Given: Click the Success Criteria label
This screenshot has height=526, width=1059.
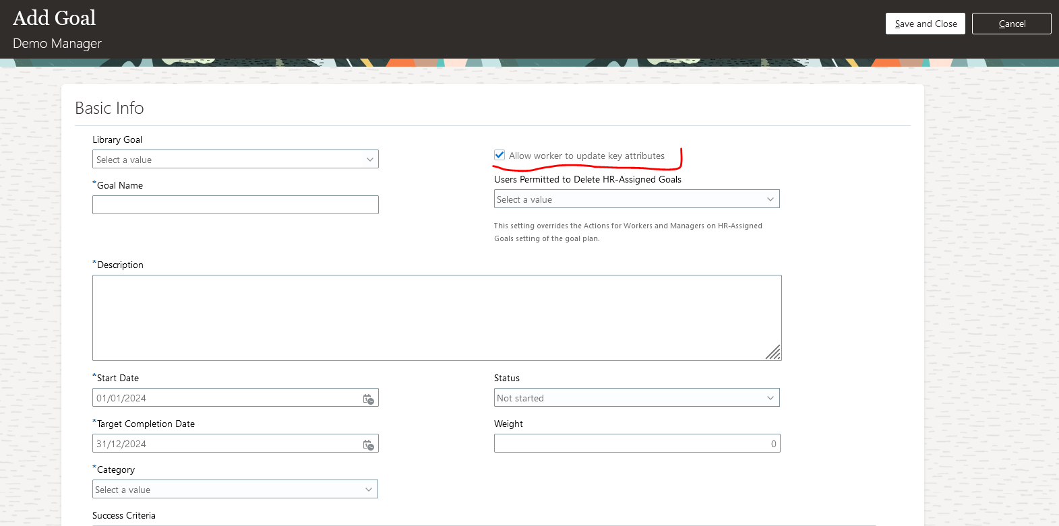Looking at the screenshot, I should click(x=124, y=515).
